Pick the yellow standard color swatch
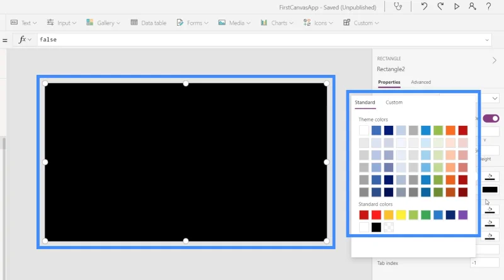504x280 pixels. tap(401, 215)
